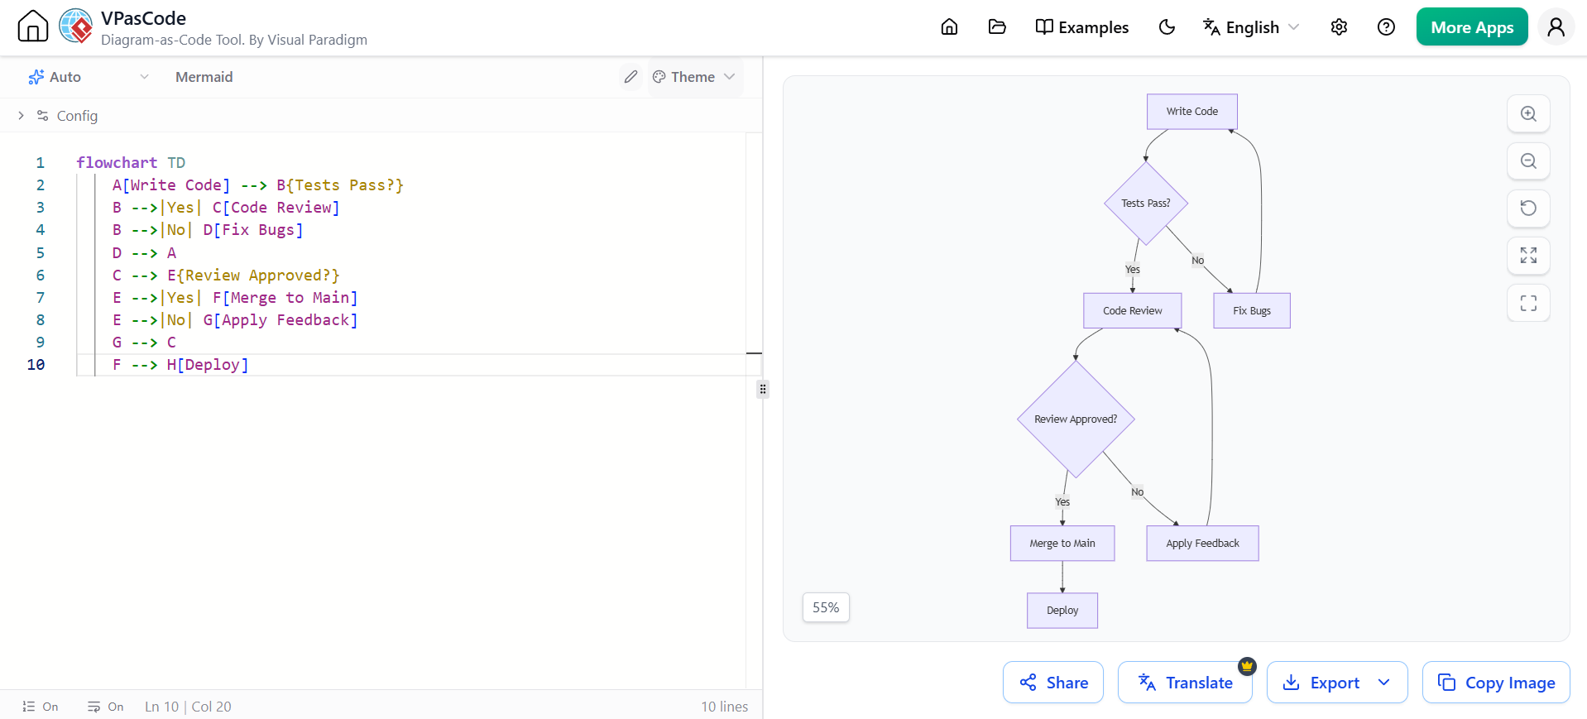Zoom in on the diagram preview

coord(1528,114)
